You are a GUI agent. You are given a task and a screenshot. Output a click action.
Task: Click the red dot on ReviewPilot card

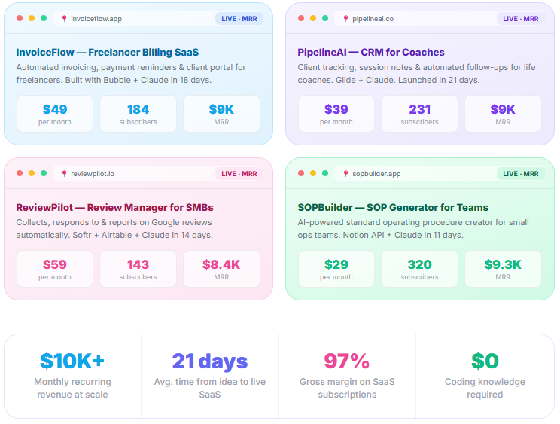coord(20,173)
